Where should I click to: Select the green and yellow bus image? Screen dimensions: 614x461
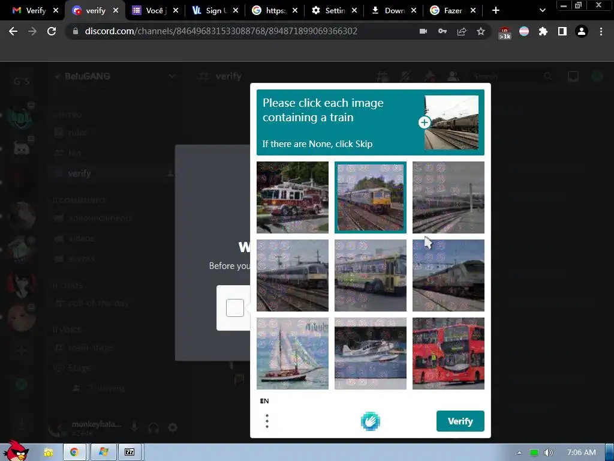click(x=371, y=275)
